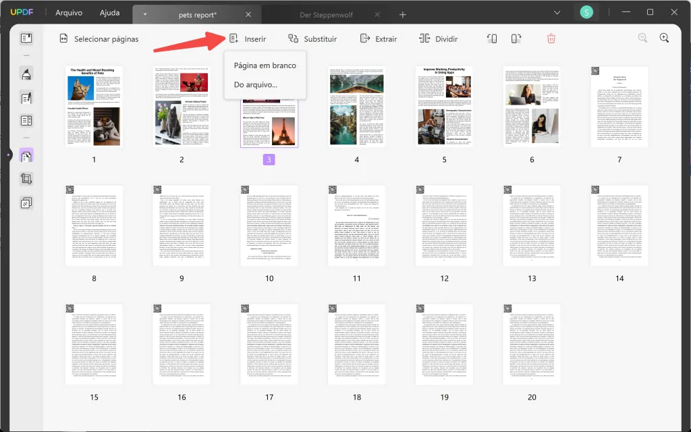Zoom out of page thumbnails
The height and width of the screenshot is (432, 691).
tap(642, 38)
